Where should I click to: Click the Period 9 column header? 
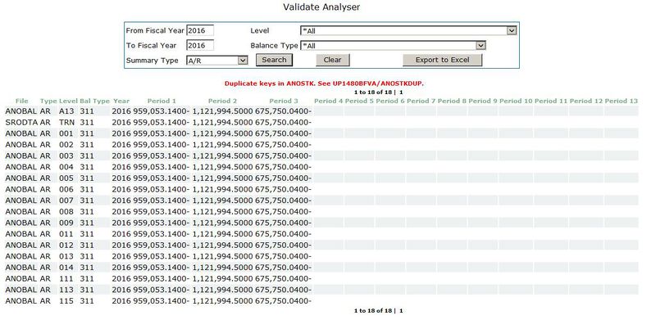click(483, 101)
